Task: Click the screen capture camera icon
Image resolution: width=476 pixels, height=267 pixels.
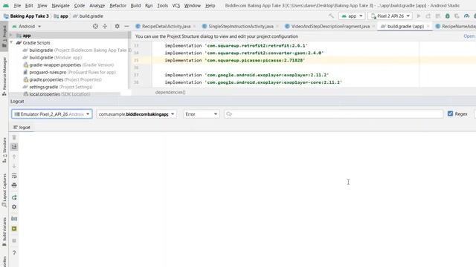Action: click(x=14, y=219)
